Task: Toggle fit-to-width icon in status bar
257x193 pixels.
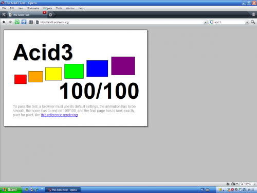Action: 228,184
